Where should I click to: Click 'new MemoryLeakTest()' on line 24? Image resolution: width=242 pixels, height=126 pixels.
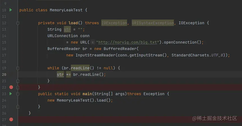tap(71, 100)
